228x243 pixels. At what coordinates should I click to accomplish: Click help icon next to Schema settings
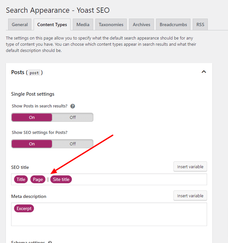50,242
